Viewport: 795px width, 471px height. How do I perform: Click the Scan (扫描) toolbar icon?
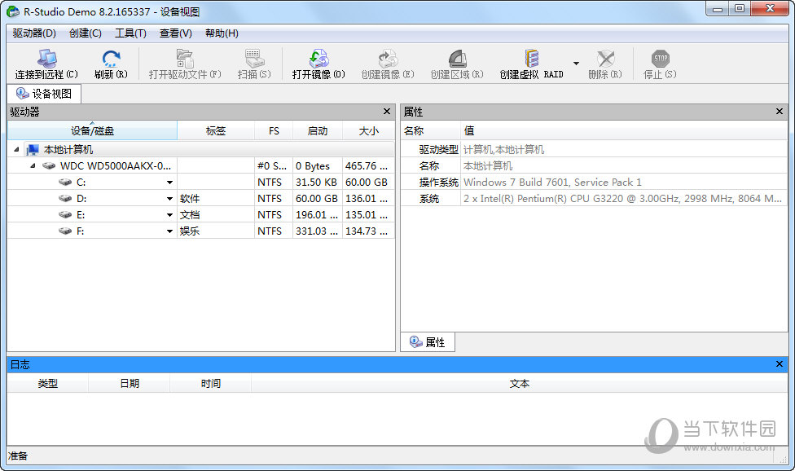click(254, 59)
